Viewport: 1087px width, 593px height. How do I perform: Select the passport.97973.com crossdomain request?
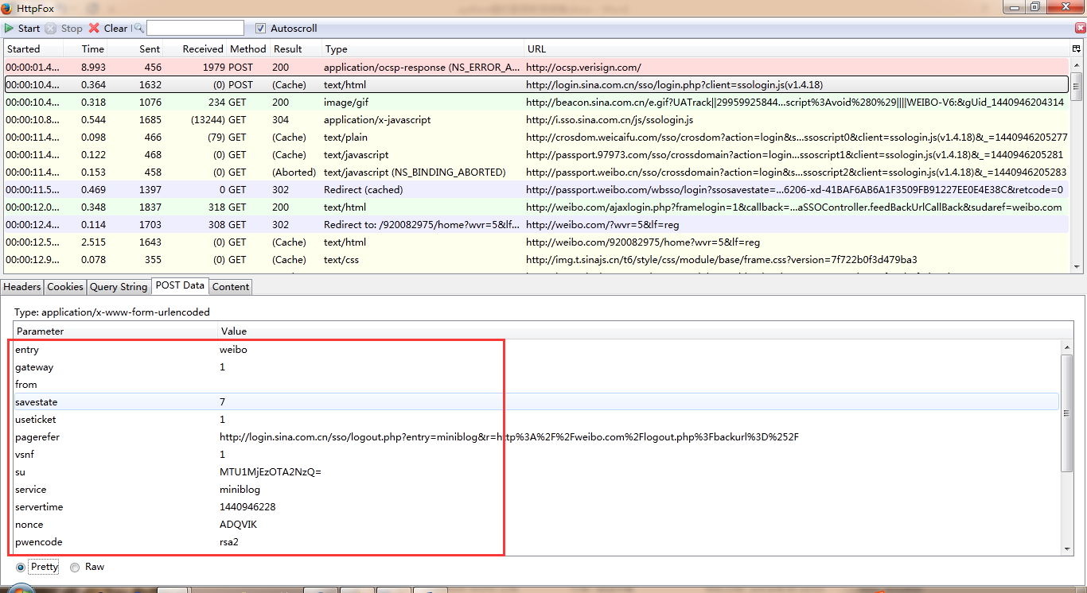[x=536, y=154]
